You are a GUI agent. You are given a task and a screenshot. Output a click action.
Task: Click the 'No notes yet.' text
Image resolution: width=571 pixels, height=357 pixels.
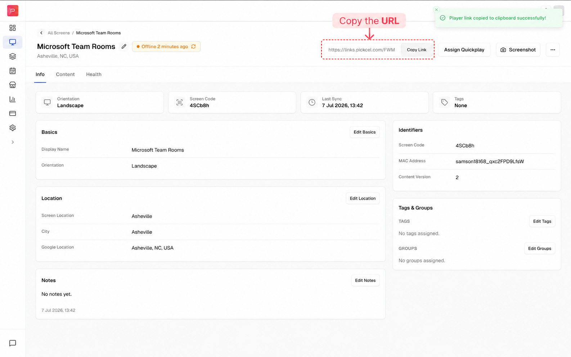tap(57, 294)
